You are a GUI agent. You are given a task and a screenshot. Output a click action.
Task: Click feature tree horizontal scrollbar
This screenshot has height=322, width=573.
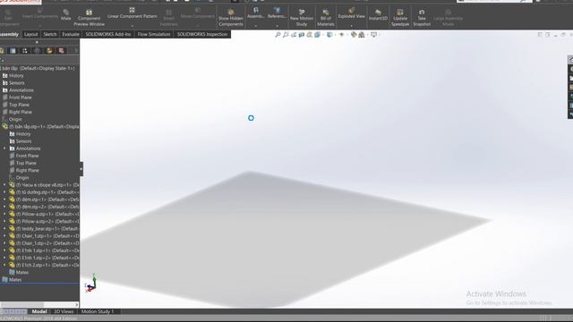(21, 304)
